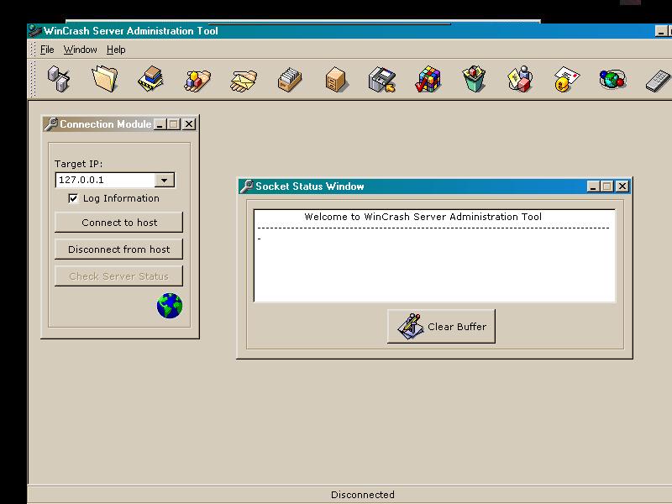Click the WinCrash main window title icon
Screen dimensions: 672x504
(x=34, y=31)
